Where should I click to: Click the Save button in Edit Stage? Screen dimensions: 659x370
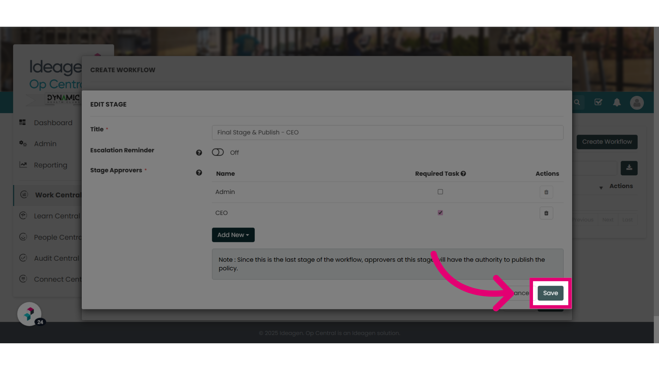[x=550, y=293]
